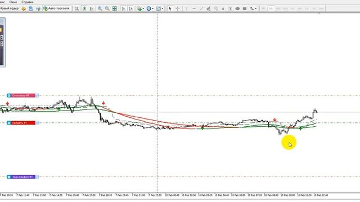Select the equidistant channel tool

pyautogui.click(x=209, y=8)
